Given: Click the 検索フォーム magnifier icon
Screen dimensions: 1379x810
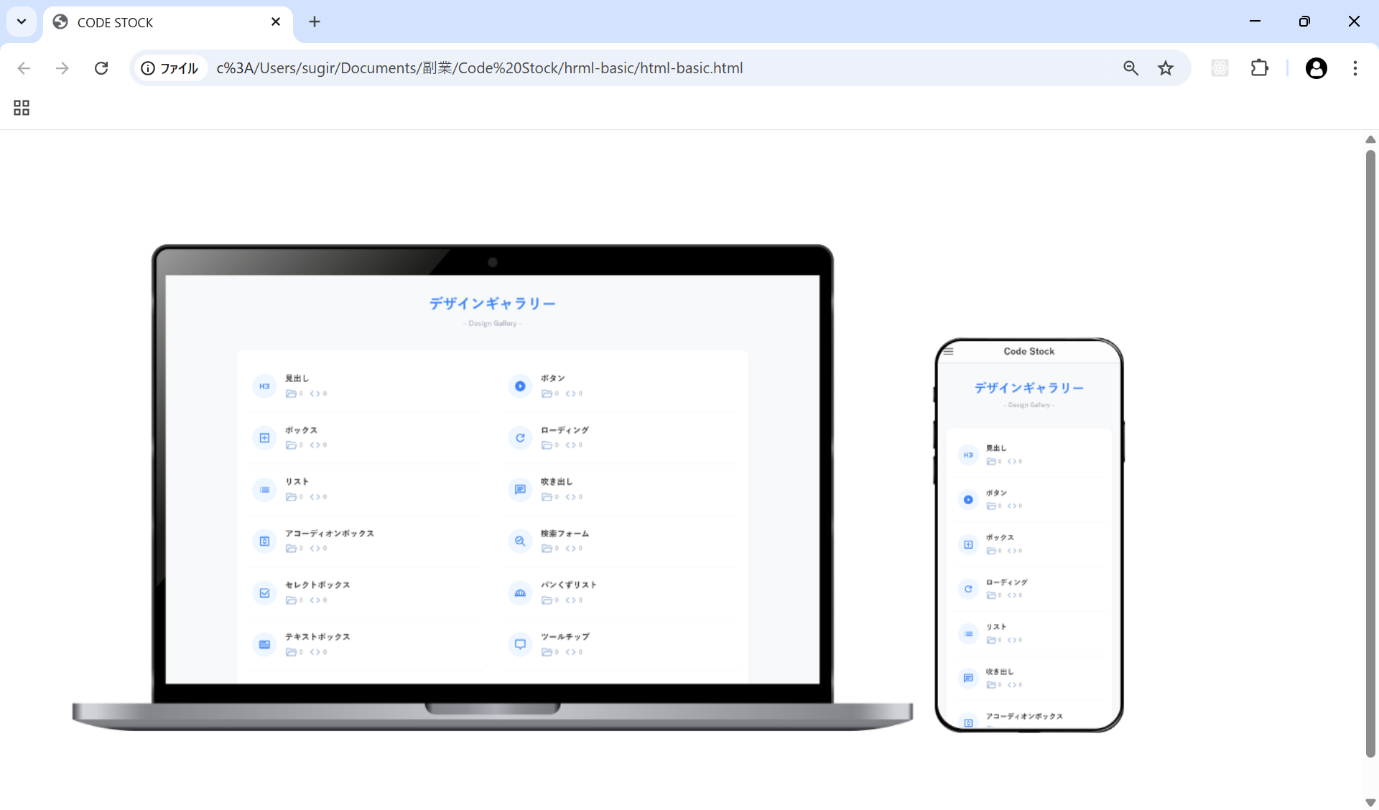Looking at the screenshot, I should click(520, 541).
